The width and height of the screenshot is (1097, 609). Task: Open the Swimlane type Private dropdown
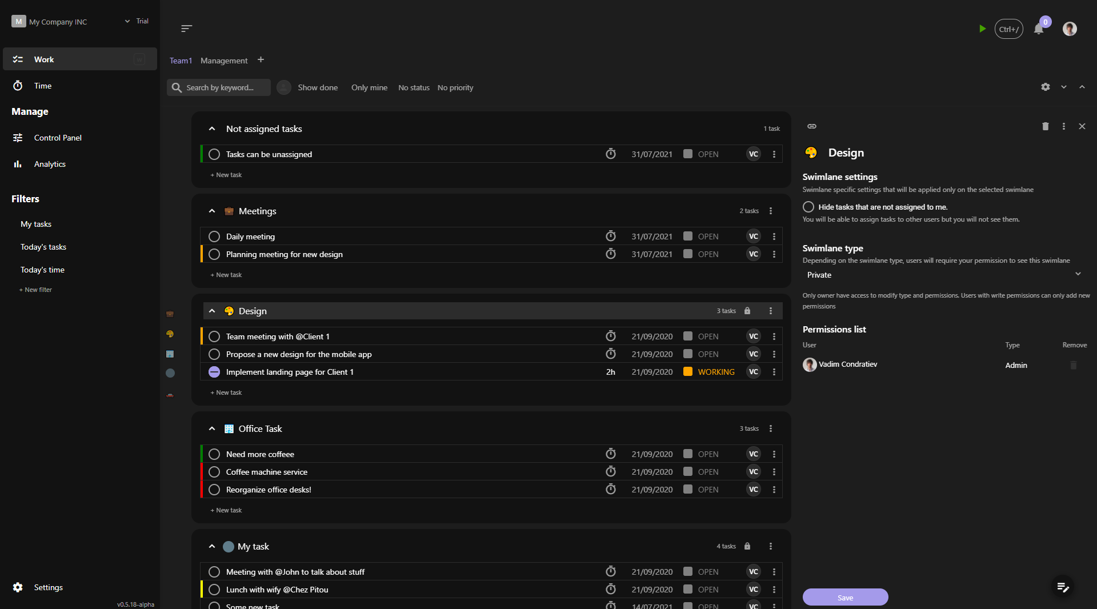click(944, 275)
